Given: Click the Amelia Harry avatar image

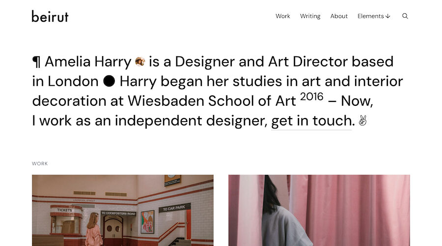Looking at the screenshot, I should tap(140, 61).
